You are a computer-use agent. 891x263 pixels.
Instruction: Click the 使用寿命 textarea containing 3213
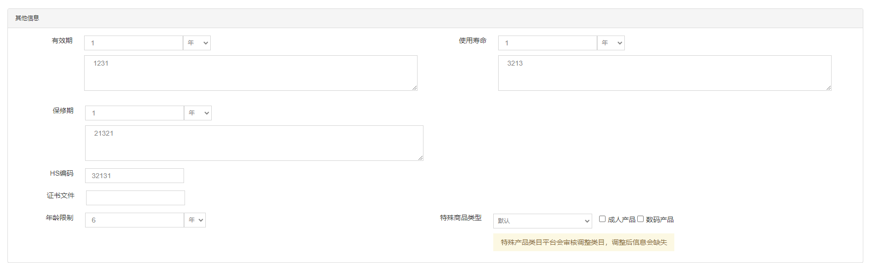coord(665,73)
